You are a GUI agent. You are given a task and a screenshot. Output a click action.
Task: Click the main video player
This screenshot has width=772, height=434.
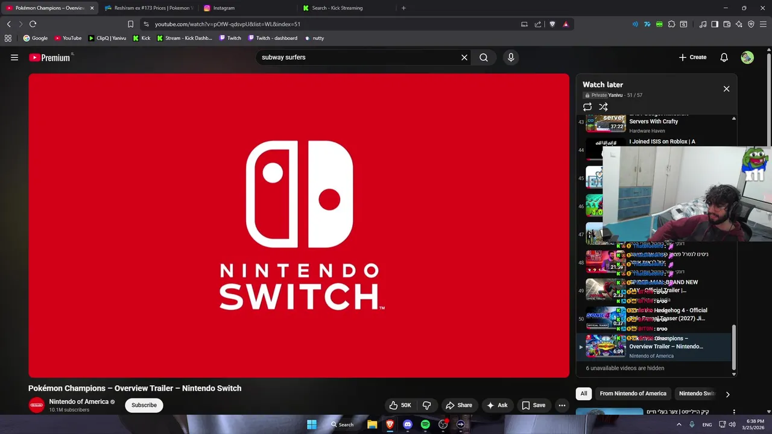[x=299, y=225]
